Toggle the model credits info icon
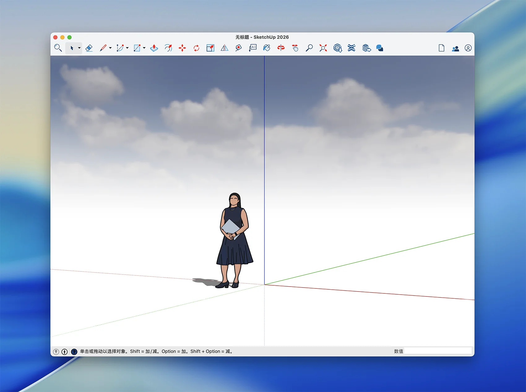This screenshot has height=392, width=526. pyautogui.click(x=64, y=352)
